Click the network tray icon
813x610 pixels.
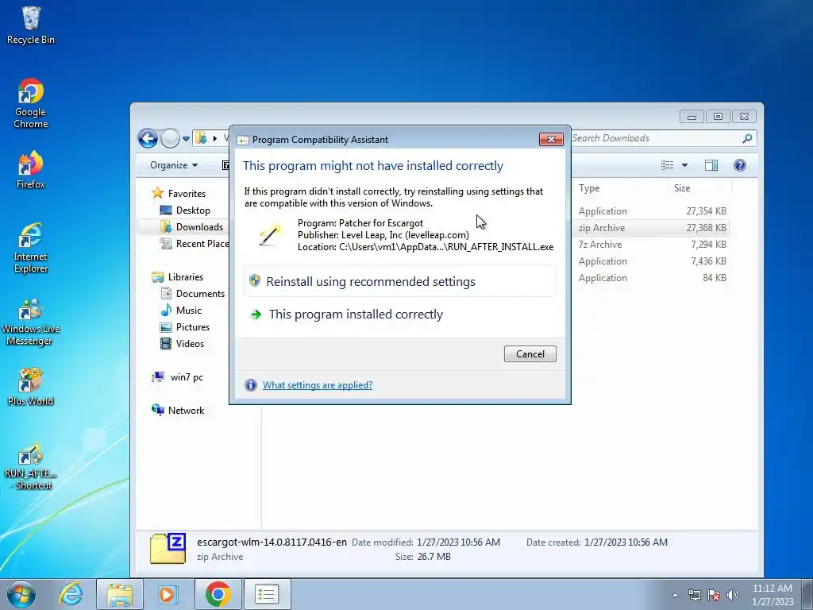click(x=694, y=595)
